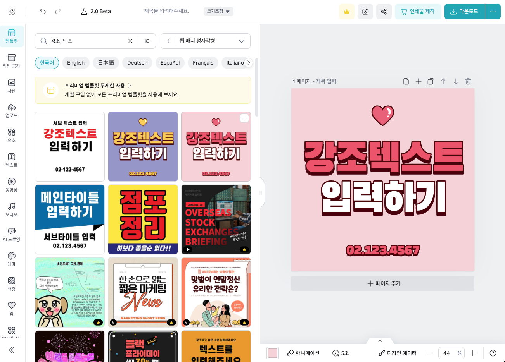Open the 작업 공간 sidebar tab

coord(12,61)
